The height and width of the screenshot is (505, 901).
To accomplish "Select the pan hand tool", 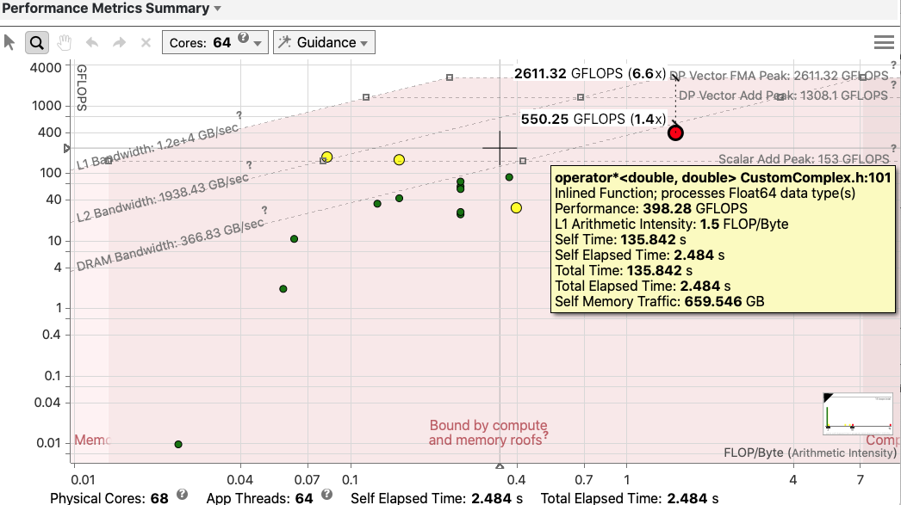I will pyautogui.click(x=64, y=41).
